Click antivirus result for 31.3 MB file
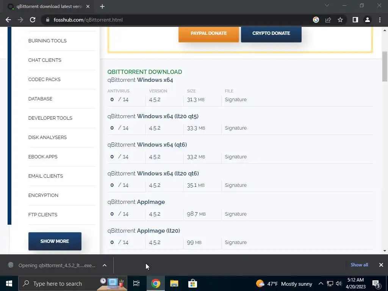The width and height of the screenshot is (388, 291). click(x=119, y=100)
